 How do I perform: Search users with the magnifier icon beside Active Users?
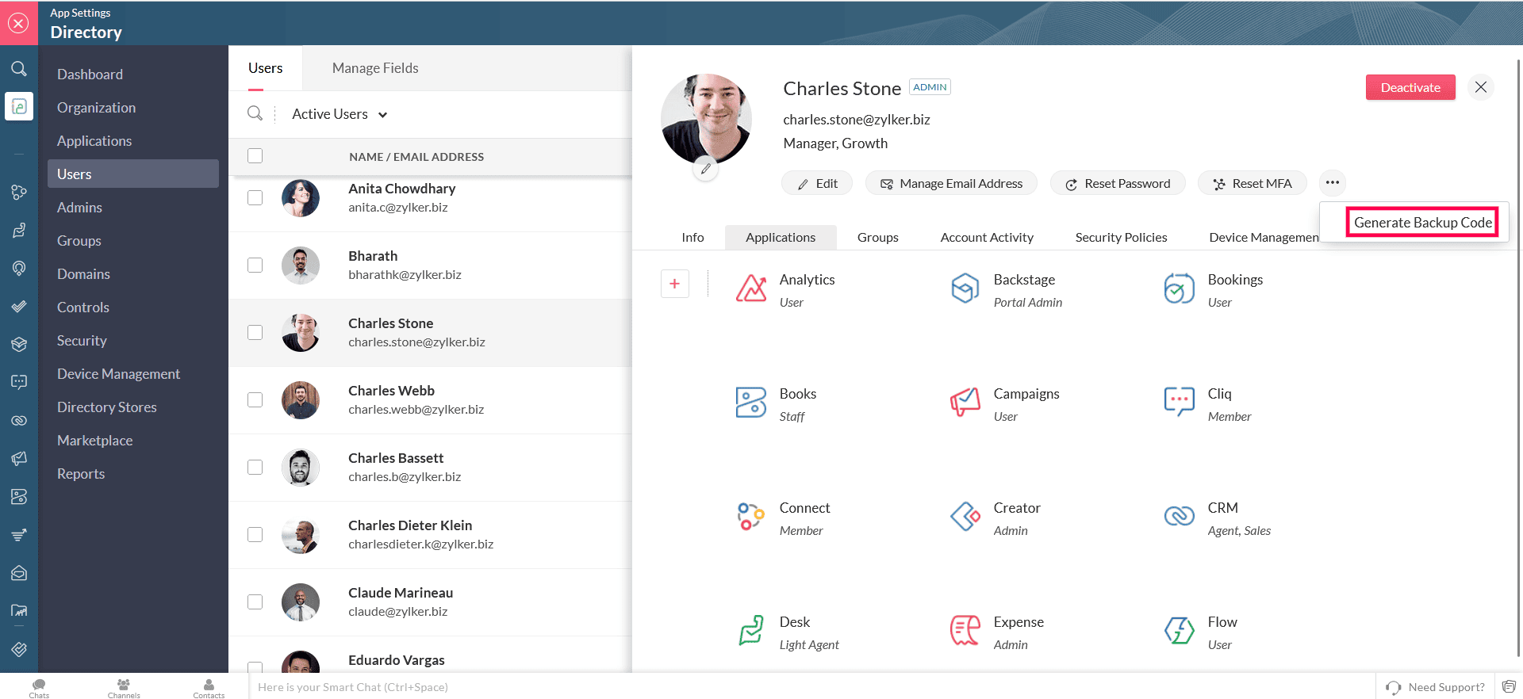(255, 113)
